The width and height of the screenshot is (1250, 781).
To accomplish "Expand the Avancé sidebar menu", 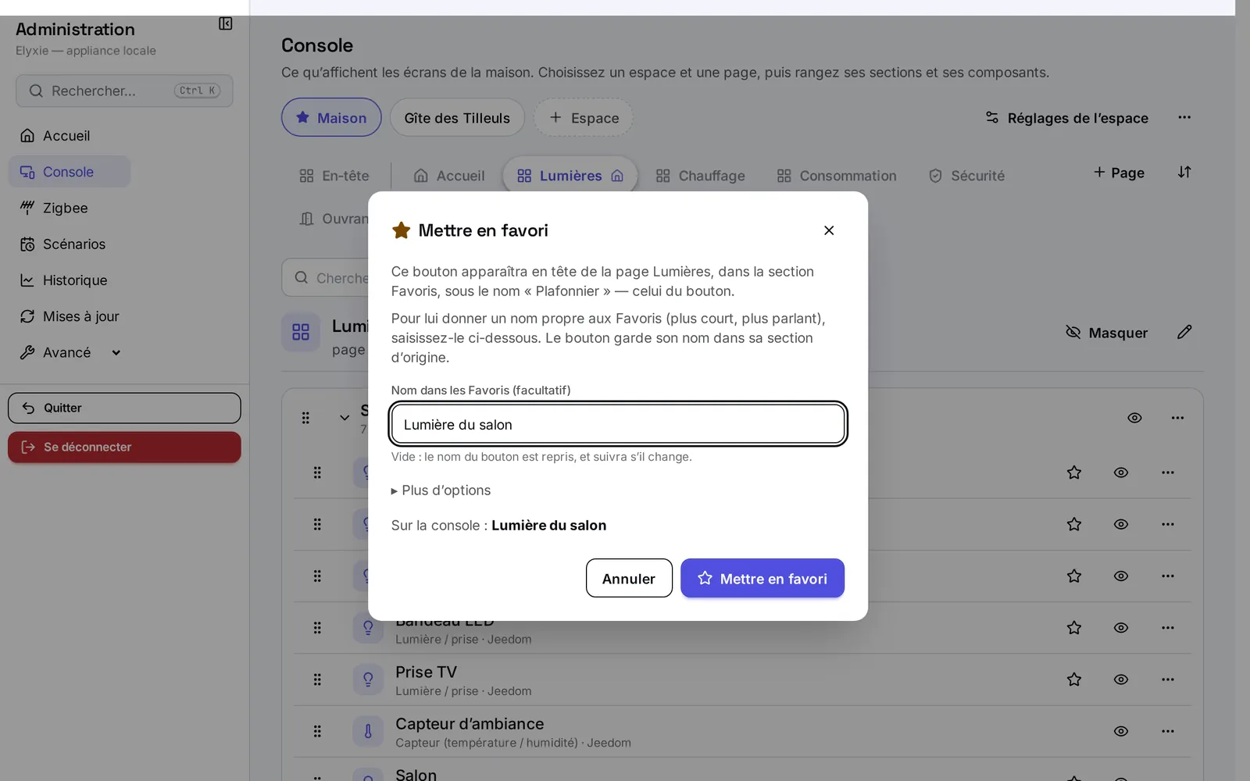I will click(70, 352).
